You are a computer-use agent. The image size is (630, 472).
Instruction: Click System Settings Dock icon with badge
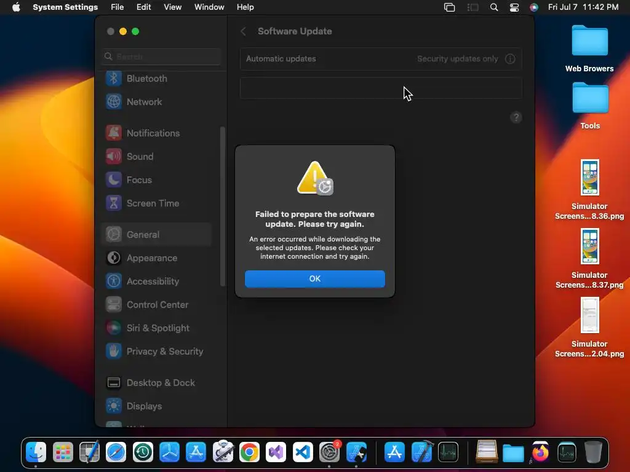(330, 452)
